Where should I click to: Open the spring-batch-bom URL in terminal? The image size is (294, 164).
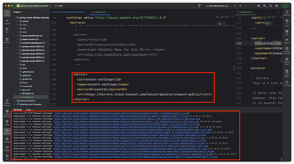point(136,157)
